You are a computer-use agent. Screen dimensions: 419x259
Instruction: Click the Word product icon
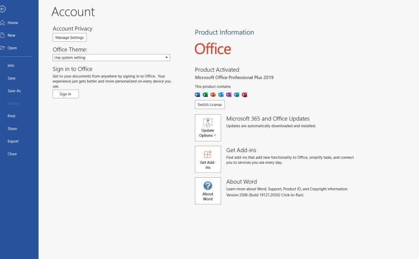pyautogui.click(x=197, y=95)
